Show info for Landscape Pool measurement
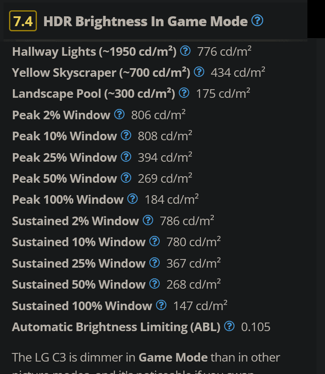Image resolution: width=325 pixels, height=374 pixels. click(184, 93)
